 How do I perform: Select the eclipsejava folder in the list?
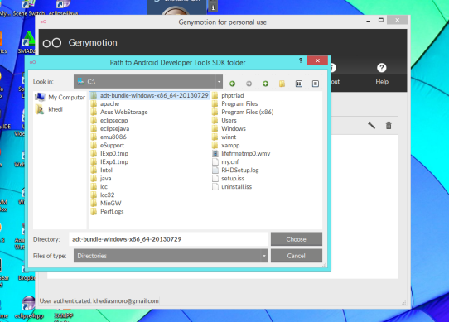coord(110,128)
